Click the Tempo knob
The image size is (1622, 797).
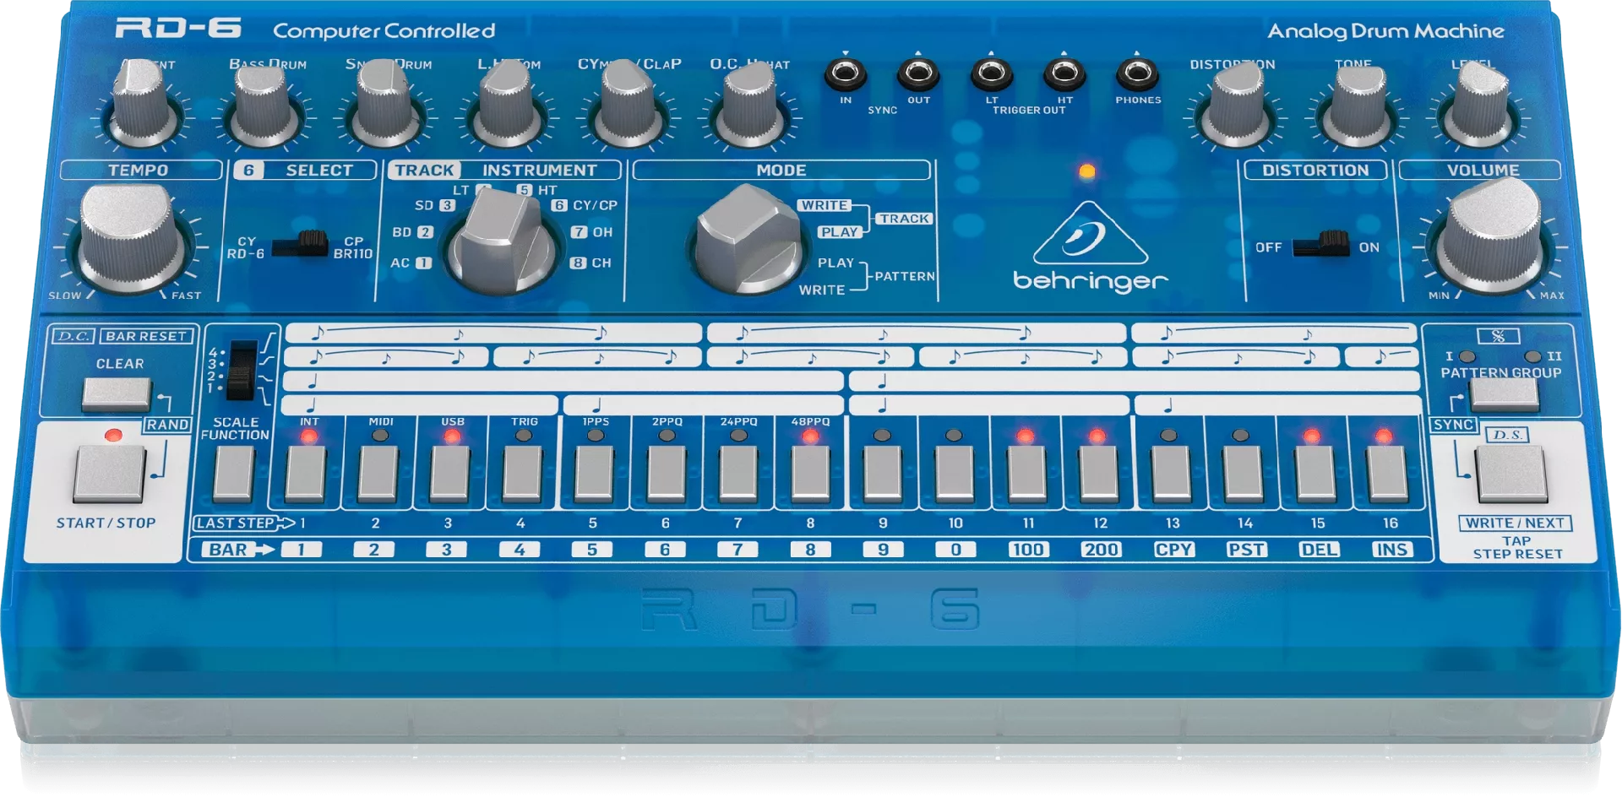coord(131,240)
